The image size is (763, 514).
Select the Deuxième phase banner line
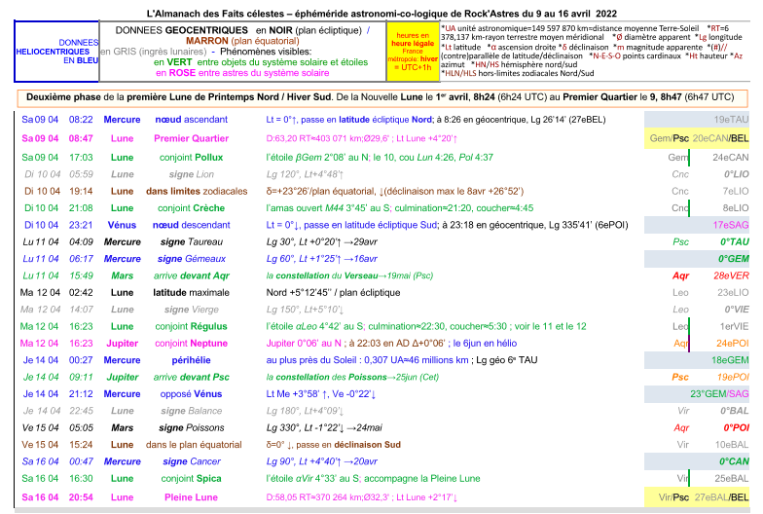coord(381,97)
